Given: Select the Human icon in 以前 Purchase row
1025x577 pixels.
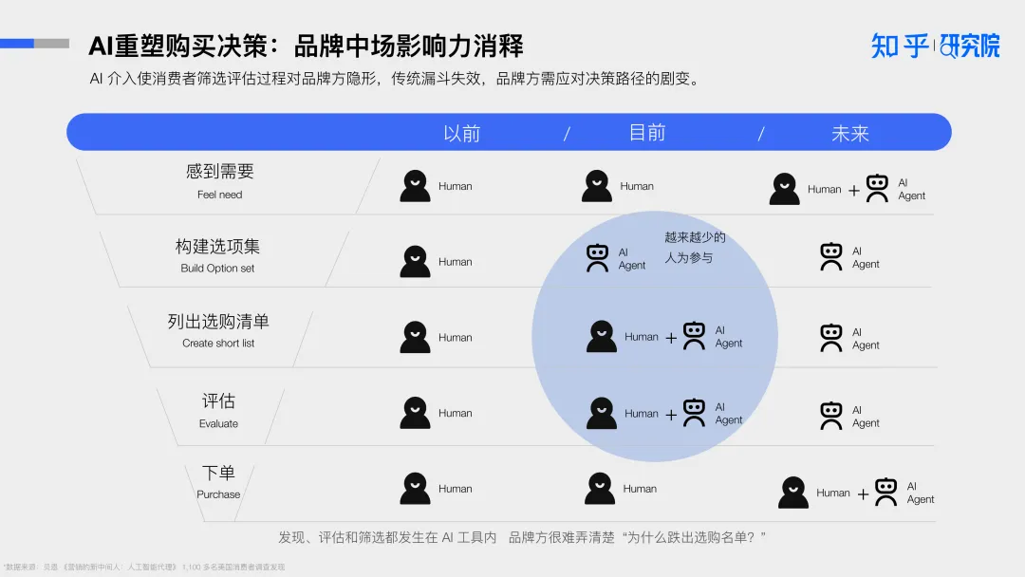Looking at the screenshot, I should click(x=415, y=488).
